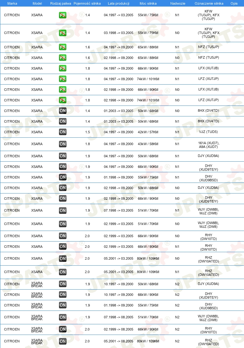Click the '02.1999 -> 08.2005' production years cell
The height and width of the screenshot is (348, 244).
[x=119, y=329]
